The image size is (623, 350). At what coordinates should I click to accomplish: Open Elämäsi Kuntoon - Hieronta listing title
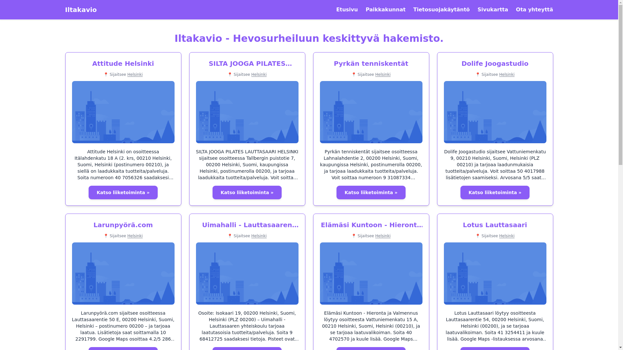(372, 225)
